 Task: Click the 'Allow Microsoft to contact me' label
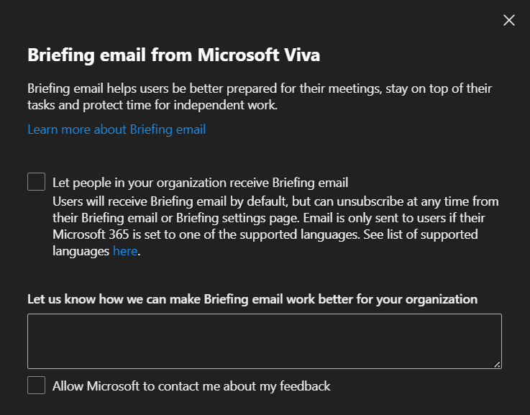point(191,386)
